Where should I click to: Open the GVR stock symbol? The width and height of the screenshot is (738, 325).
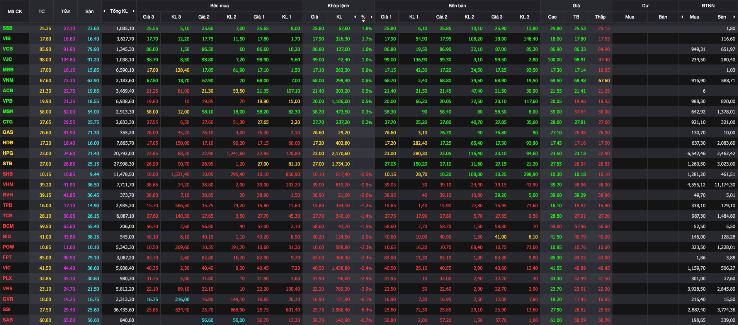pyautogui.click(x=8, y=299)
